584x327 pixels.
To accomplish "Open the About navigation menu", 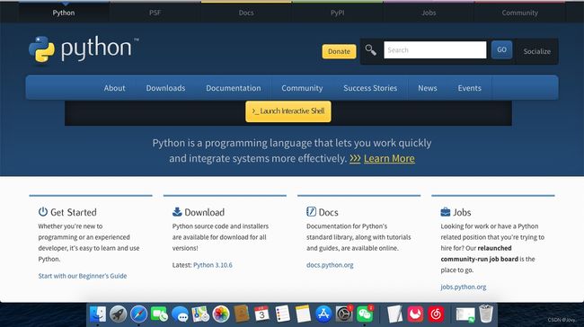I will click(x=115, y=88).
